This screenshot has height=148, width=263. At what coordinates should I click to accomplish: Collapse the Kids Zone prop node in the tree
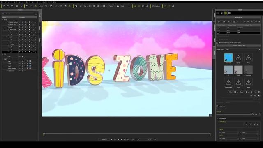coord(5,29)
